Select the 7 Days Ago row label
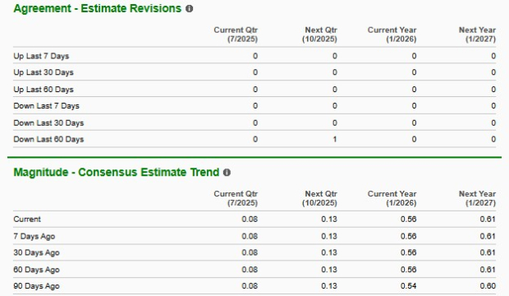509x296 pixels. (x=34, y=236)
